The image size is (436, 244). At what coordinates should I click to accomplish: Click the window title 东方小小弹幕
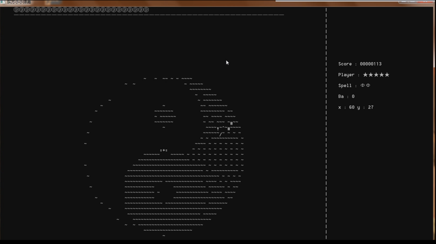(x=19, y=2)
